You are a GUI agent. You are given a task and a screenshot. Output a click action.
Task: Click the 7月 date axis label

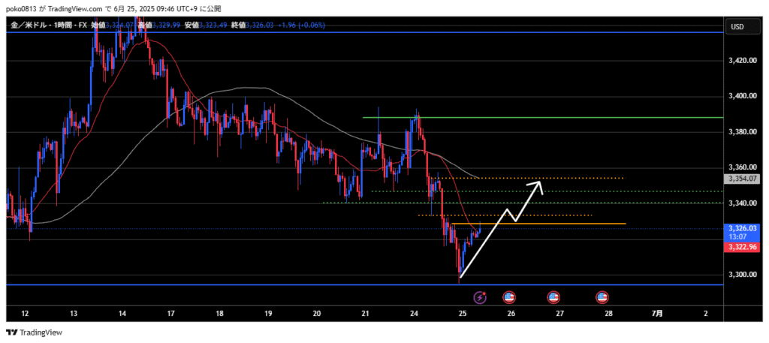[x=657, y=312]
